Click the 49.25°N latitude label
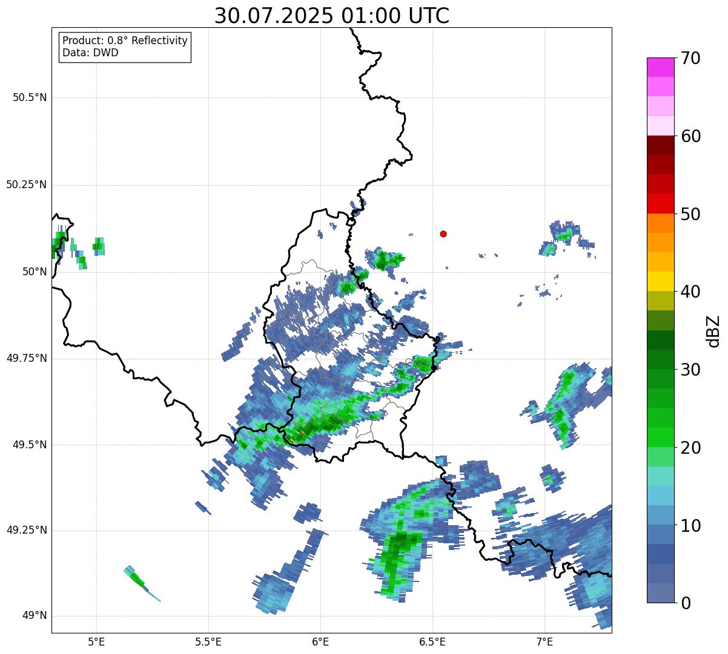728x654 pixels. point(27,530)
